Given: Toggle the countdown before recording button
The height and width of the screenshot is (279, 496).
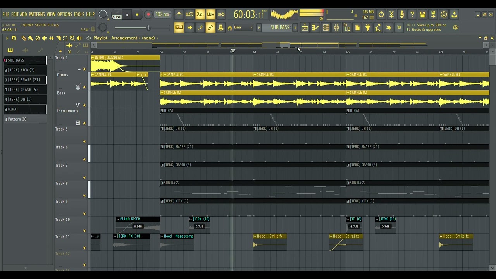Looking at the screenshot, I should [200, 15].
